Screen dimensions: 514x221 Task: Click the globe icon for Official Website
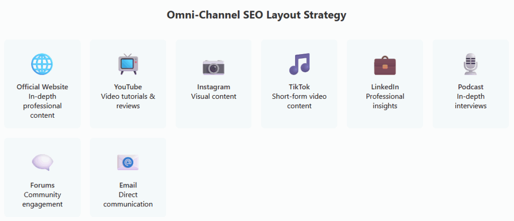click(x=42, y=65)
